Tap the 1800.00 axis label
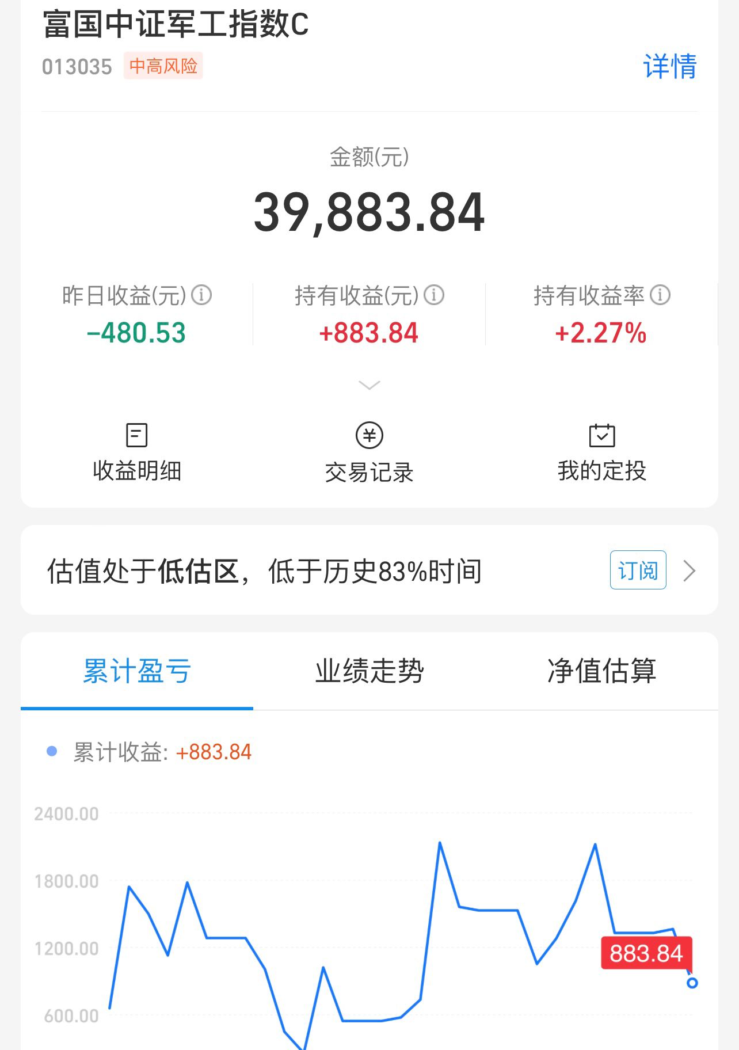The image size is (739, 1050). [x=66, y=881]
